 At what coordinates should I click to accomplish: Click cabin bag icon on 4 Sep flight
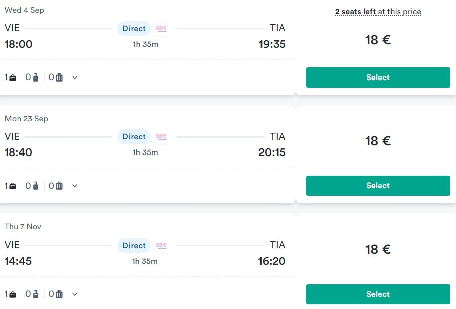(x=35, y=78)
